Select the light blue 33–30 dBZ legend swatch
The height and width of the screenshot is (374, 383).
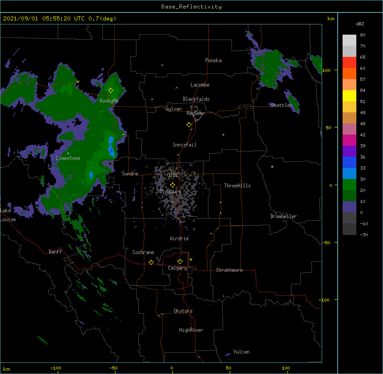click(x=349, y=173)
